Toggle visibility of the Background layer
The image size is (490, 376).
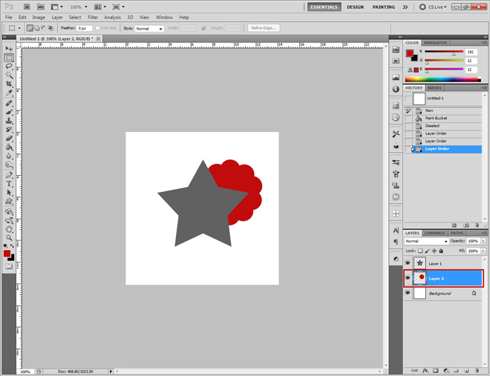[x=408, y=293]
